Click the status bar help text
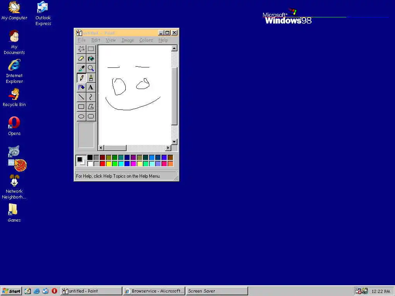This screenshot has height=296, width=395. (x=118, y=176)
